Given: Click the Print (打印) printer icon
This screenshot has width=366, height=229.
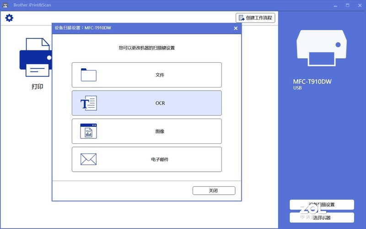Looking at the screenshot, I should [x=36, y=58].
